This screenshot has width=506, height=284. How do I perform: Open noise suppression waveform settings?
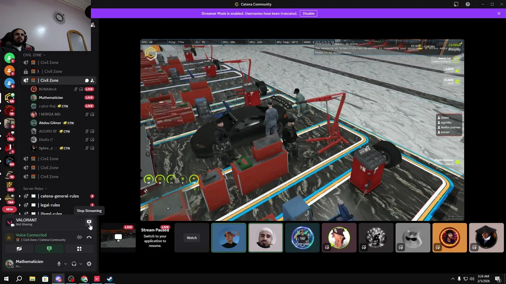[79, 237]
